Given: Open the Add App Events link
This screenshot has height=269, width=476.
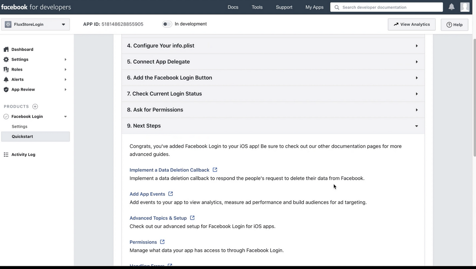Looking at the screenshot, I should coord(147,194).
